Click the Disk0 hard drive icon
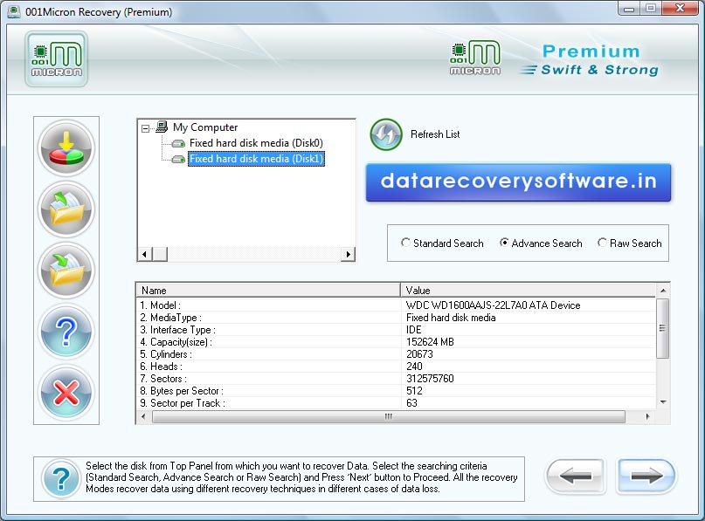 click(178, 143)
